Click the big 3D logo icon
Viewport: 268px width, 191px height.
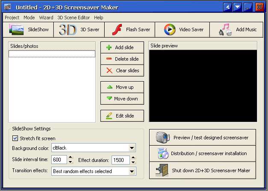click(68, 29)
